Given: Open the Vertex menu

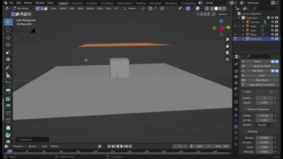Looking at the screenshot, I should click(90, 8).
